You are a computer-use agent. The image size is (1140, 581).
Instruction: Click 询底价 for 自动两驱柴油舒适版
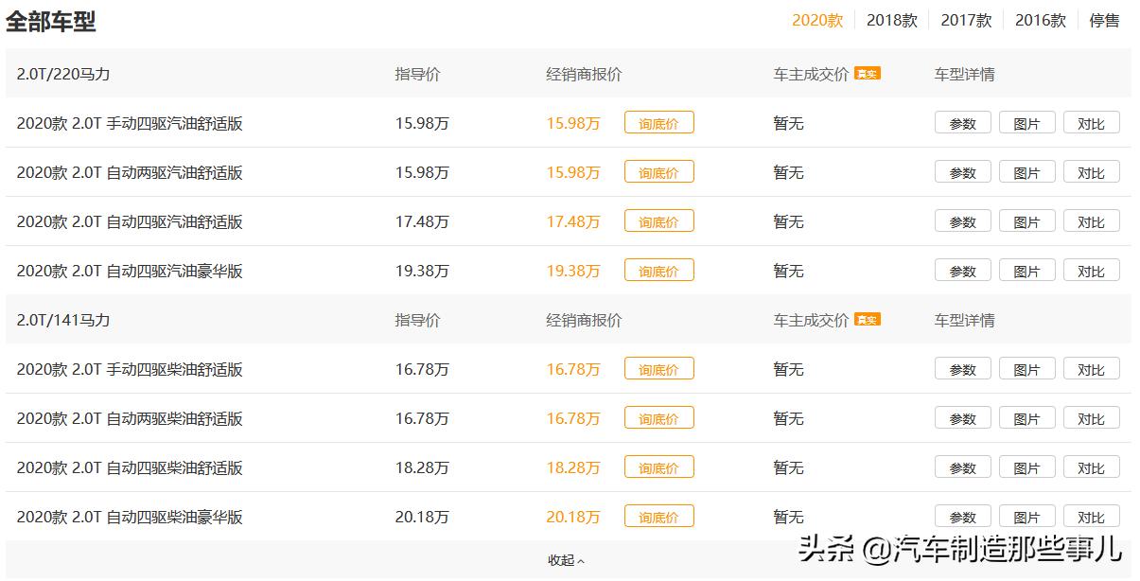[658, 417]
